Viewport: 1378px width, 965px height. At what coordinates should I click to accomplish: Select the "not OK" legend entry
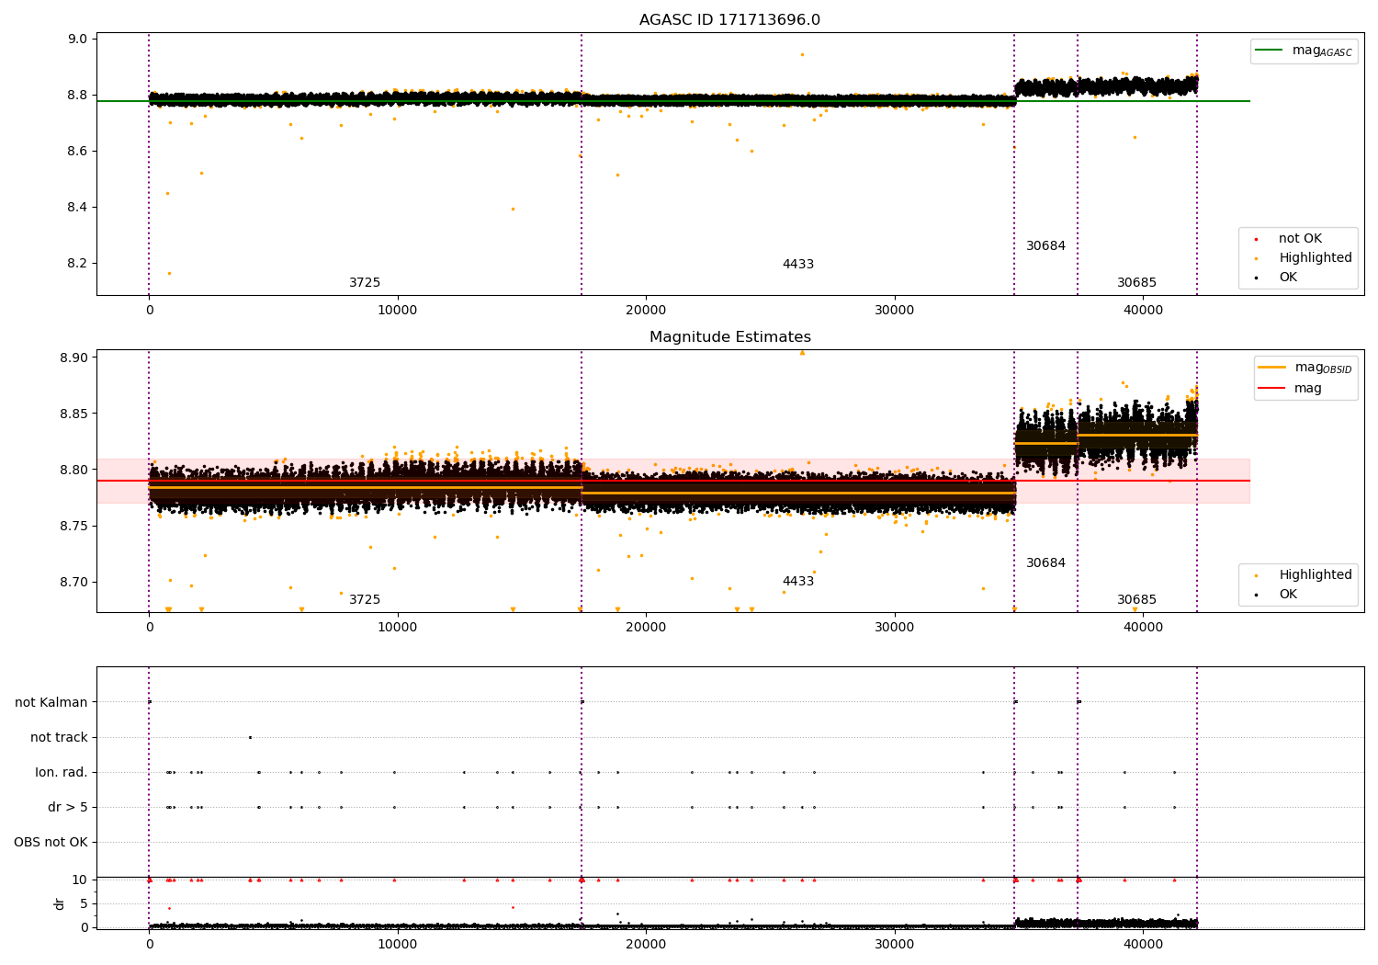point(1300,239)
